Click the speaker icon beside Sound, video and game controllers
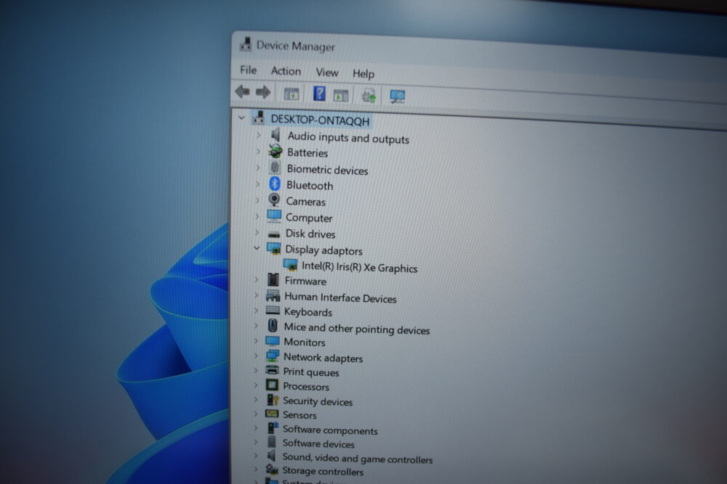The image size is (727, 484). (x=272, y=456)
